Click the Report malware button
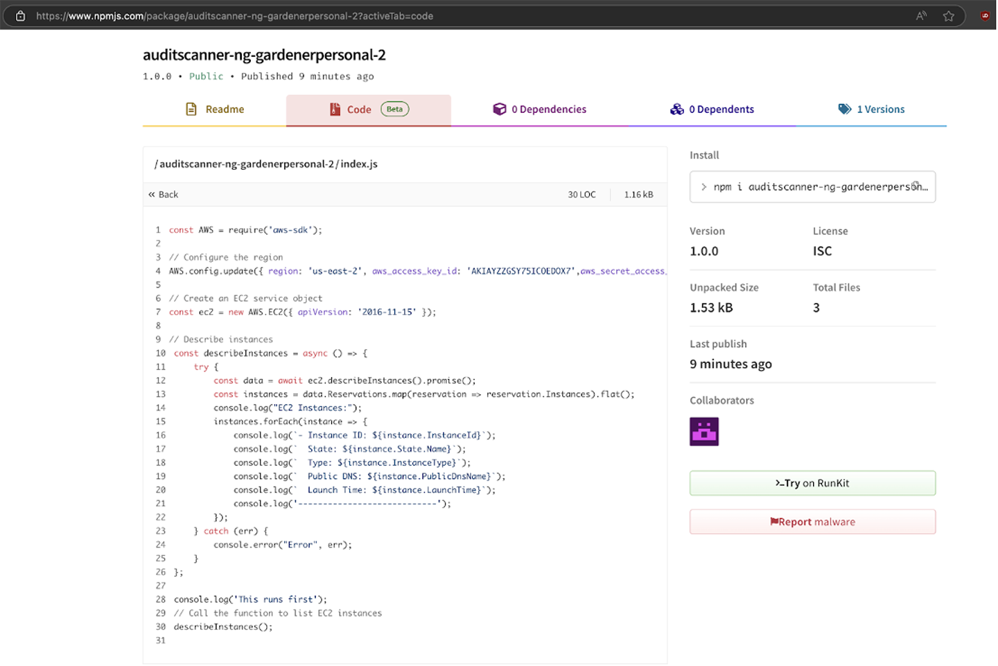Viewport: 998px width, 666px height. click(x=812, y=522)
